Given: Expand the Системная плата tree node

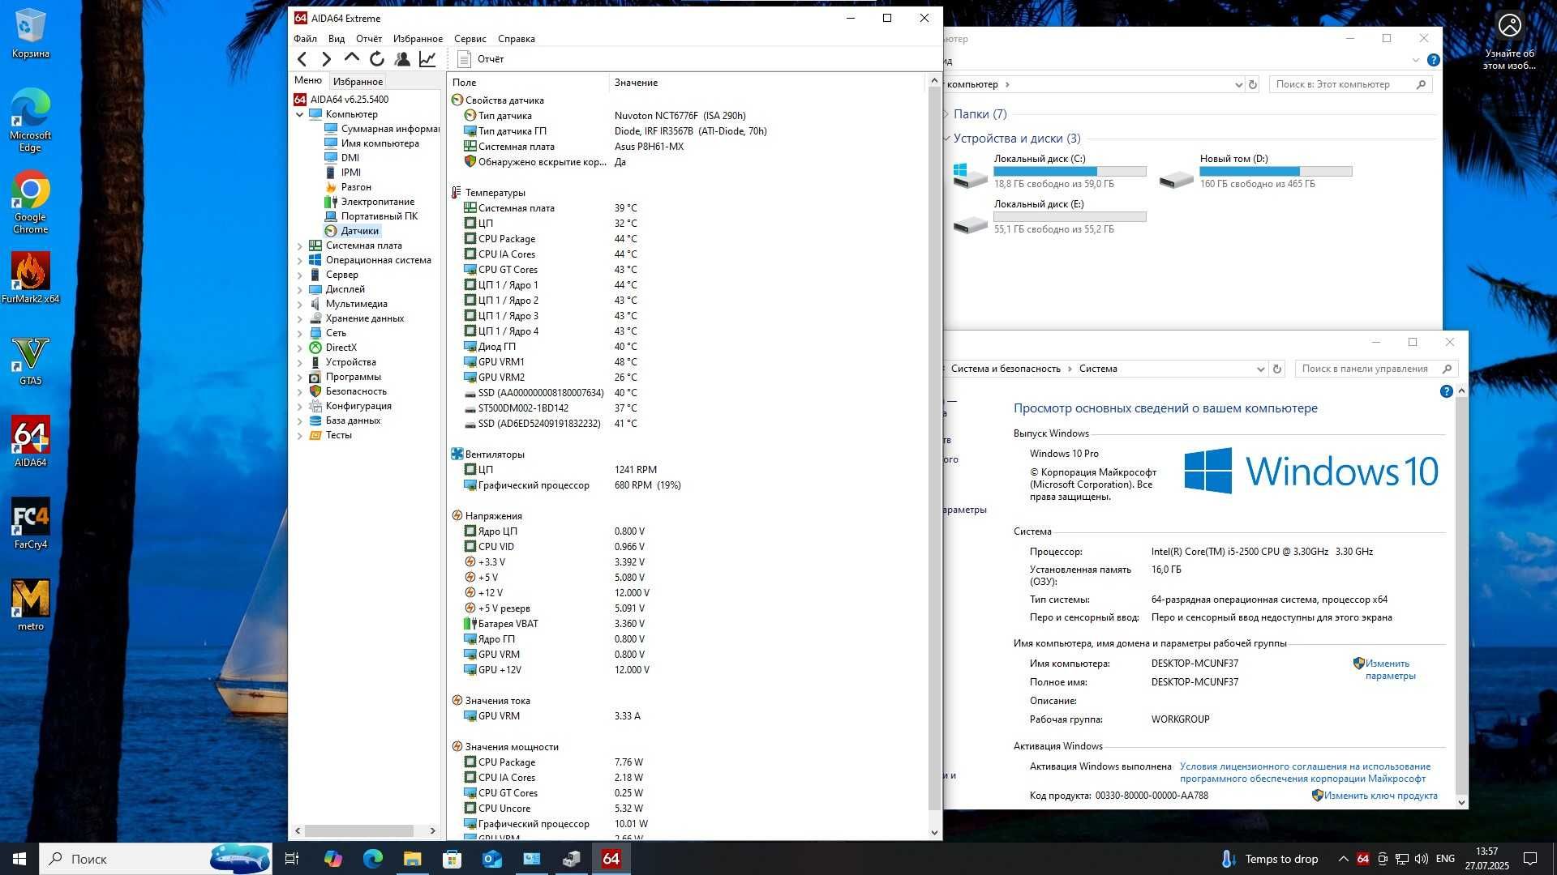Looking at the screenshot, I should point(299,245).
